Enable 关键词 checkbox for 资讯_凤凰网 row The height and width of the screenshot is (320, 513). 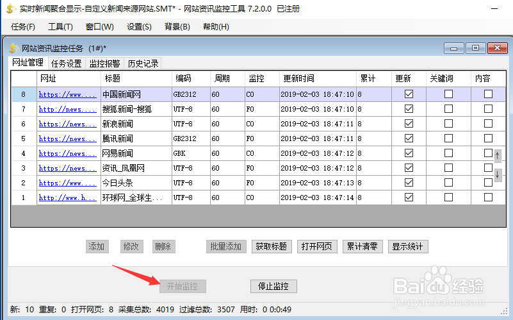[448, 168]
